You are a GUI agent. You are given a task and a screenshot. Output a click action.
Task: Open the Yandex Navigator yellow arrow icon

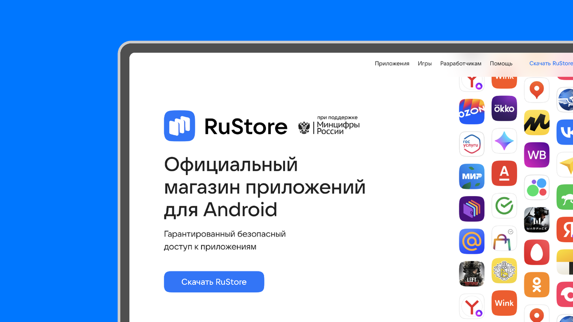pos(565,165)
